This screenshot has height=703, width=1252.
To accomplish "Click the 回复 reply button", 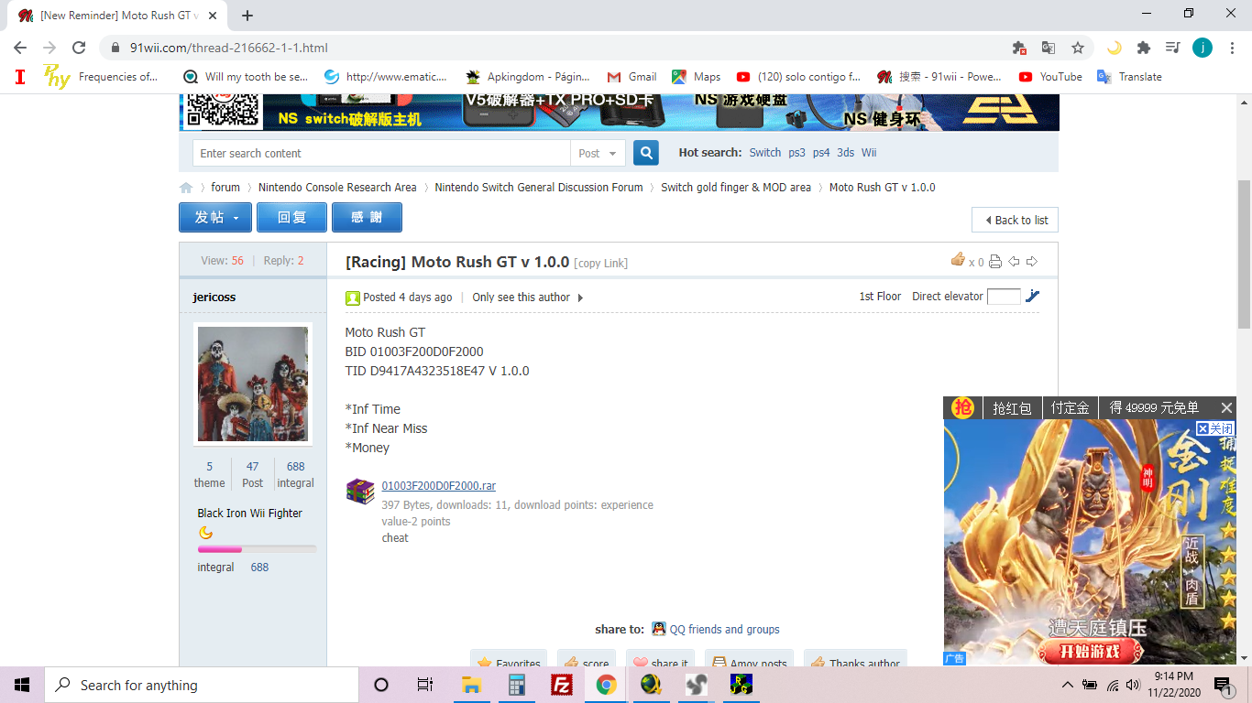I will [291, 217].
